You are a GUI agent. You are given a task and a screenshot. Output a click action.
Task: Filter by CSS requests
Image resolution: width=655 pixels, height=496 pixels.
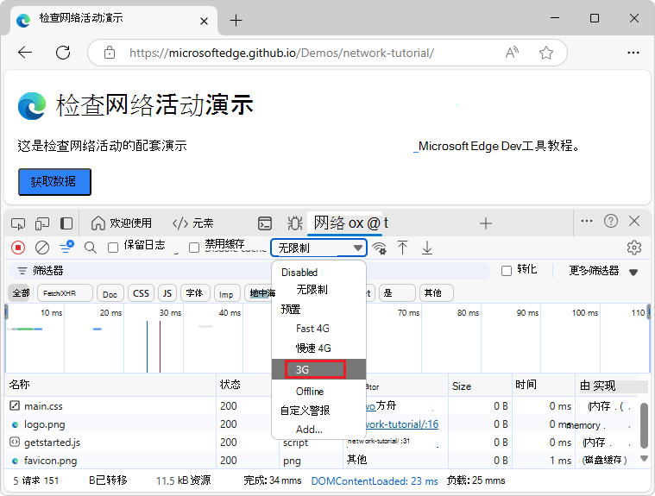pos(141,293)
